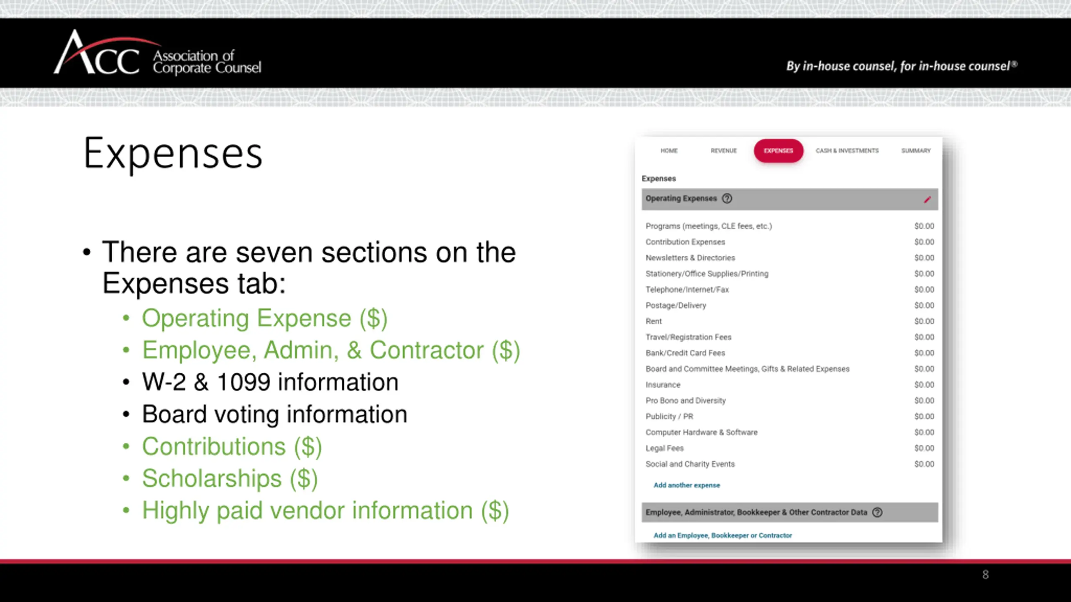Click 'Add another expense' link
Image resolution: width=1071 pixels, height=602 pixels.
687,485
